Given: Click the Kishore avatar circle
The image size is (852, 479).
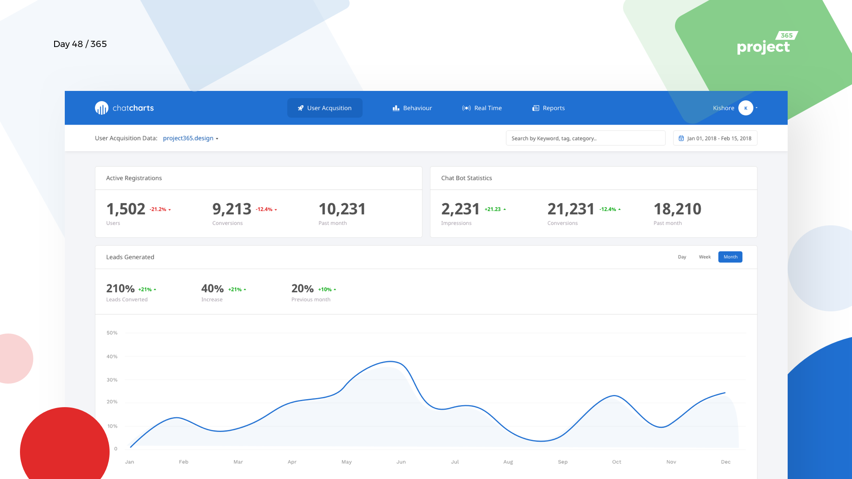Looking at the screenshot, I should click(745, 108).
